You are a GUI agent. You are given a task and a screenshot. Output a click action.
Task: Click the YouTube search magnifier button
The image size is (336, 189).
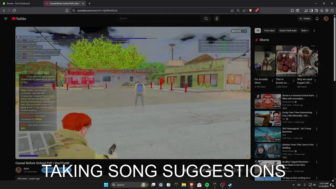pos(206,18)
